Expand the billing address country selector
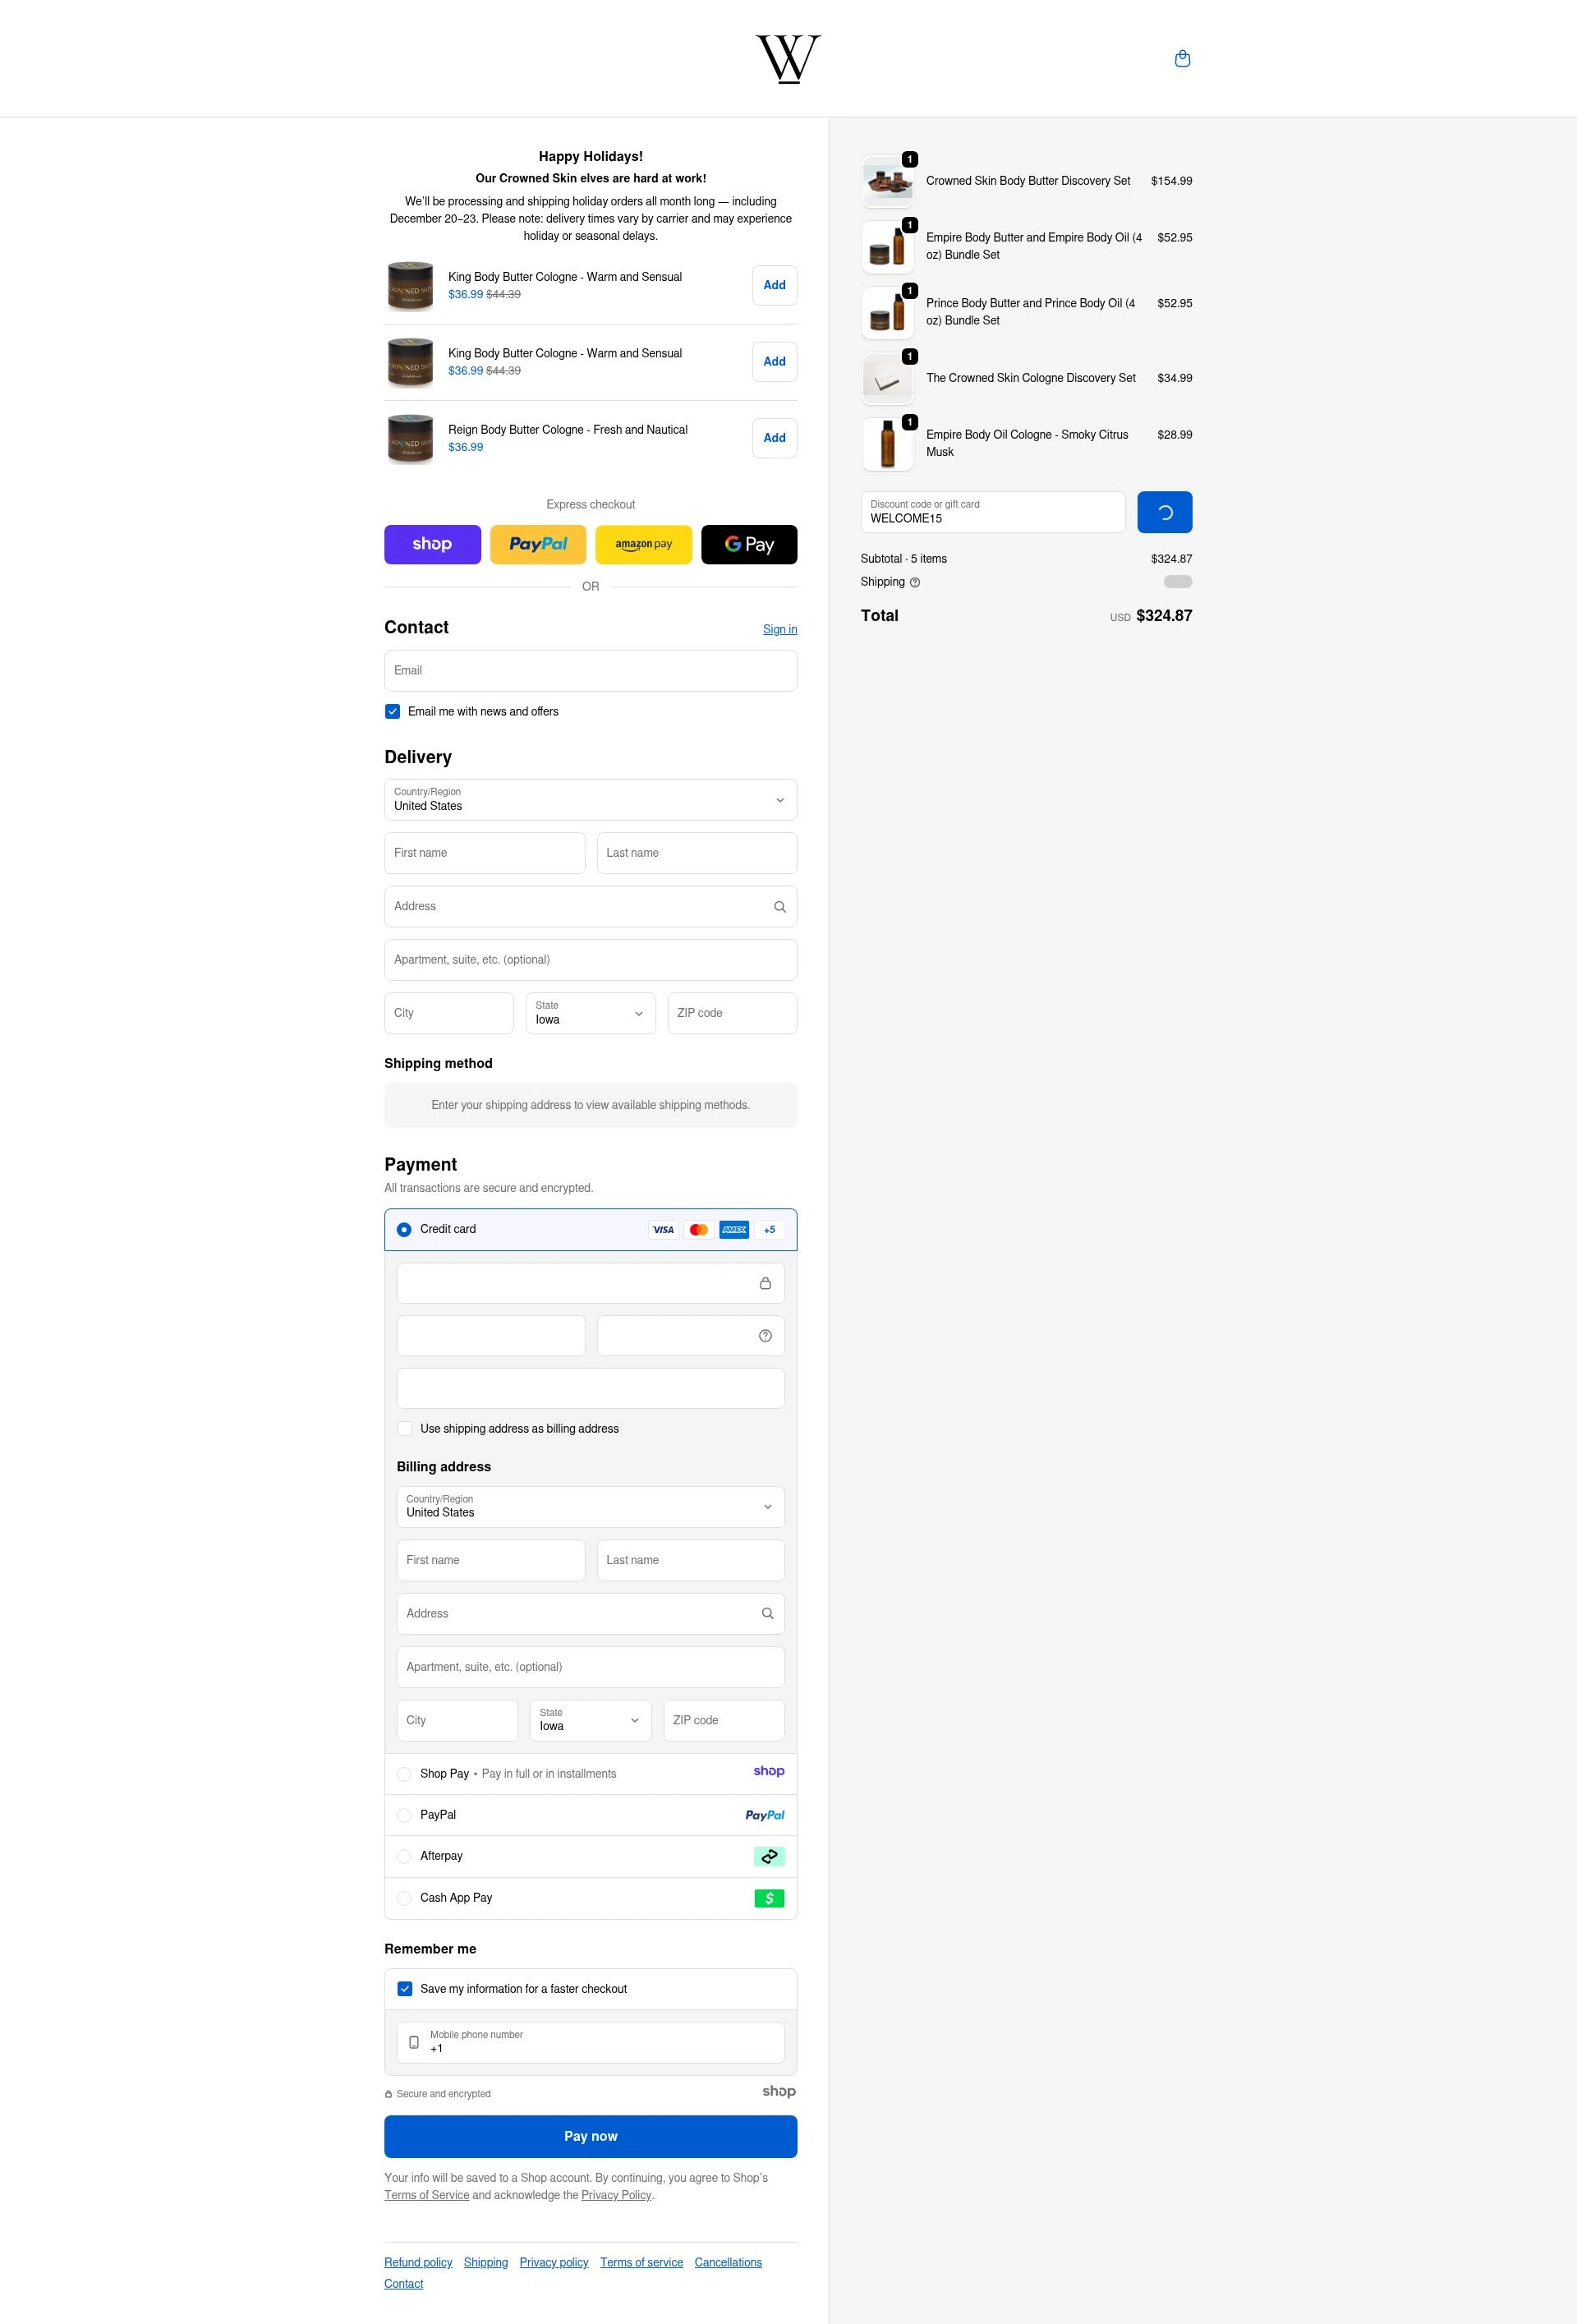 (x=590, y=1506)
